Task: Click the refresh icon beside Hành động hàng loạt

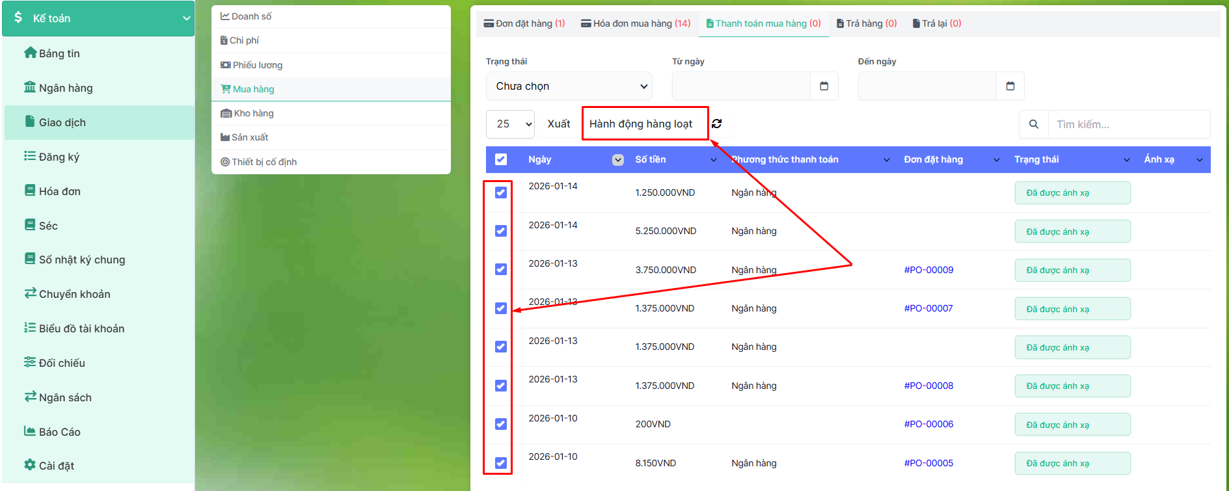Action: 716,124
